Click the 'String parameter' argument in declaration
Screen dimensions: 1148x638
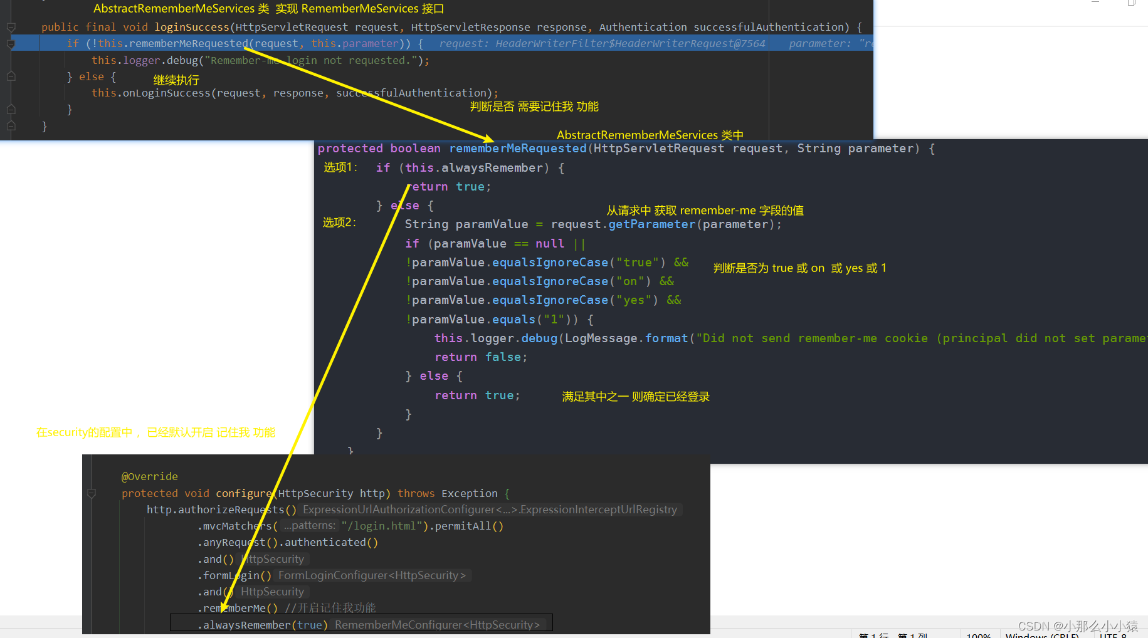point(855,149)
